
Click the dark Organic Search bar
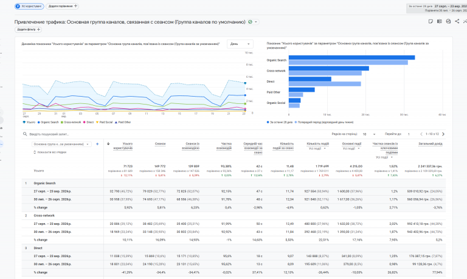(x=351, y=58)
